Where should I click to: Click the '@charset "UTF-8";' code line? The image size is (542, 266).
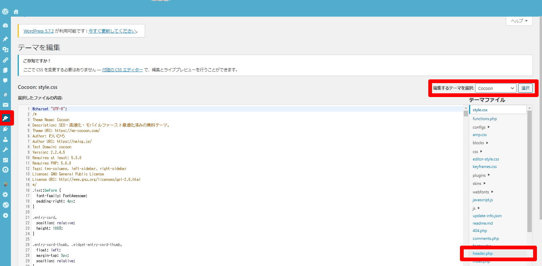(50, 109)
